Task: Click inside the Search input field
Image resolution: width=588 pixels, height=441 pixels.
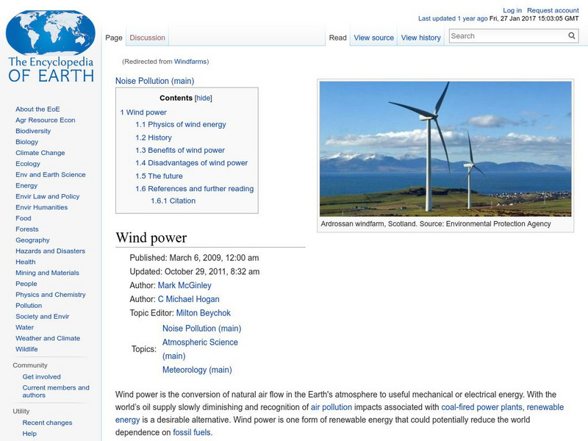Action: pos(506,36)
